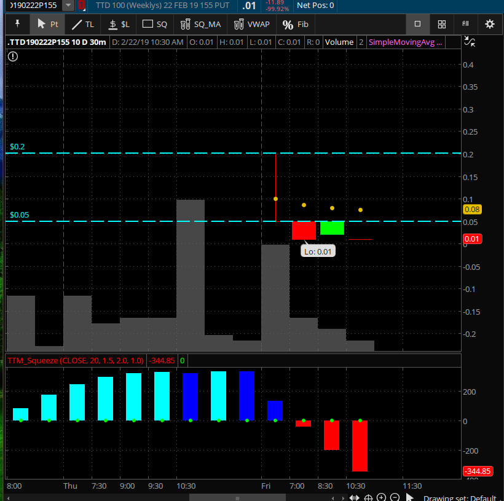The height and width of the screenshot is (501, 504).
Task: Zoom in using the plus magnifier
Action: coord(381,497)
